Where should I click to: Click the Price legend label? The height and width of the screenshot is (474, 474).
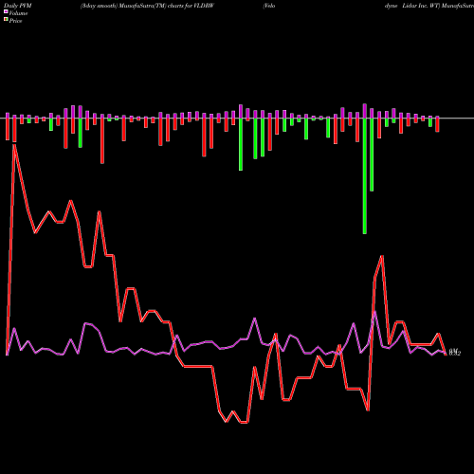[15, 21]
